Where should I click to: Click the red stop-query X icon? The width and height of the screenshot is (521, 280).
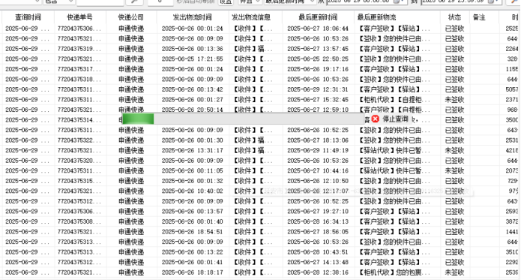[x=376, y=119]
